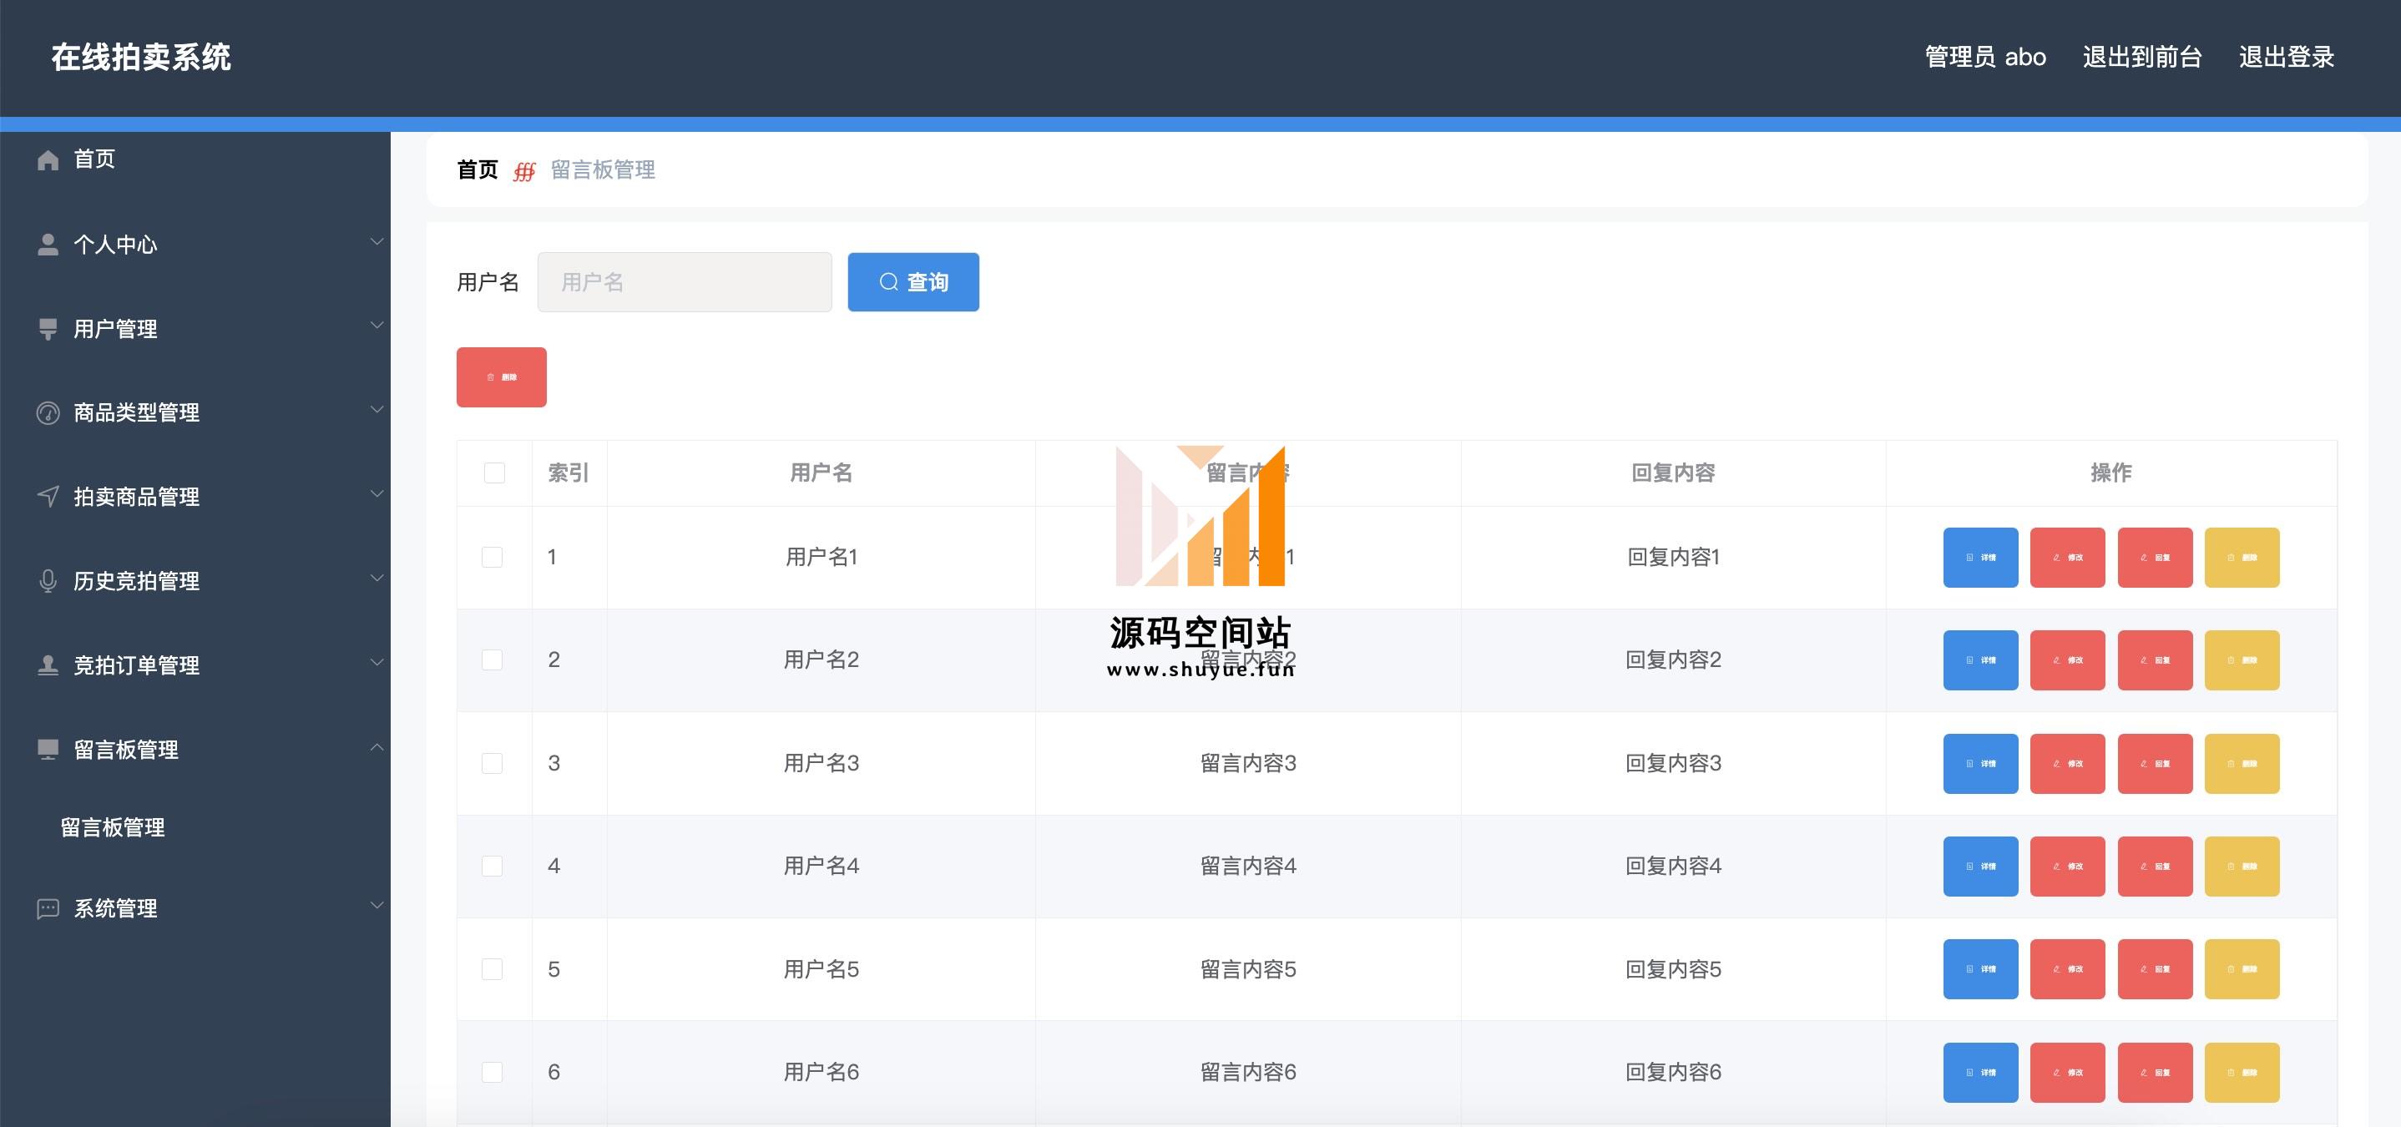
Task: Click 修改 in the 用户名4 row
Action: tap(2067, 866)
